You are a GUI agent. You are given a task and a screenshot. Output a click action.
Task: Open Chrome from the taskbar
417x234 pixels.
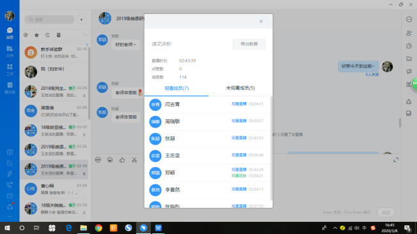click(98, 228)
